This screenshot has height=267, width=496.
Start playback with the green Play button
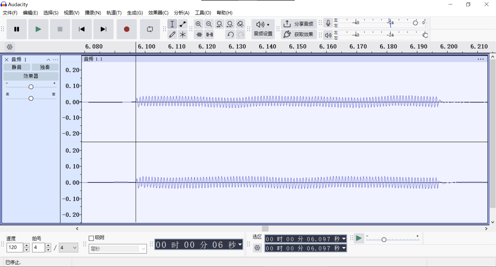pyautogui.click(x=38, y=29)
